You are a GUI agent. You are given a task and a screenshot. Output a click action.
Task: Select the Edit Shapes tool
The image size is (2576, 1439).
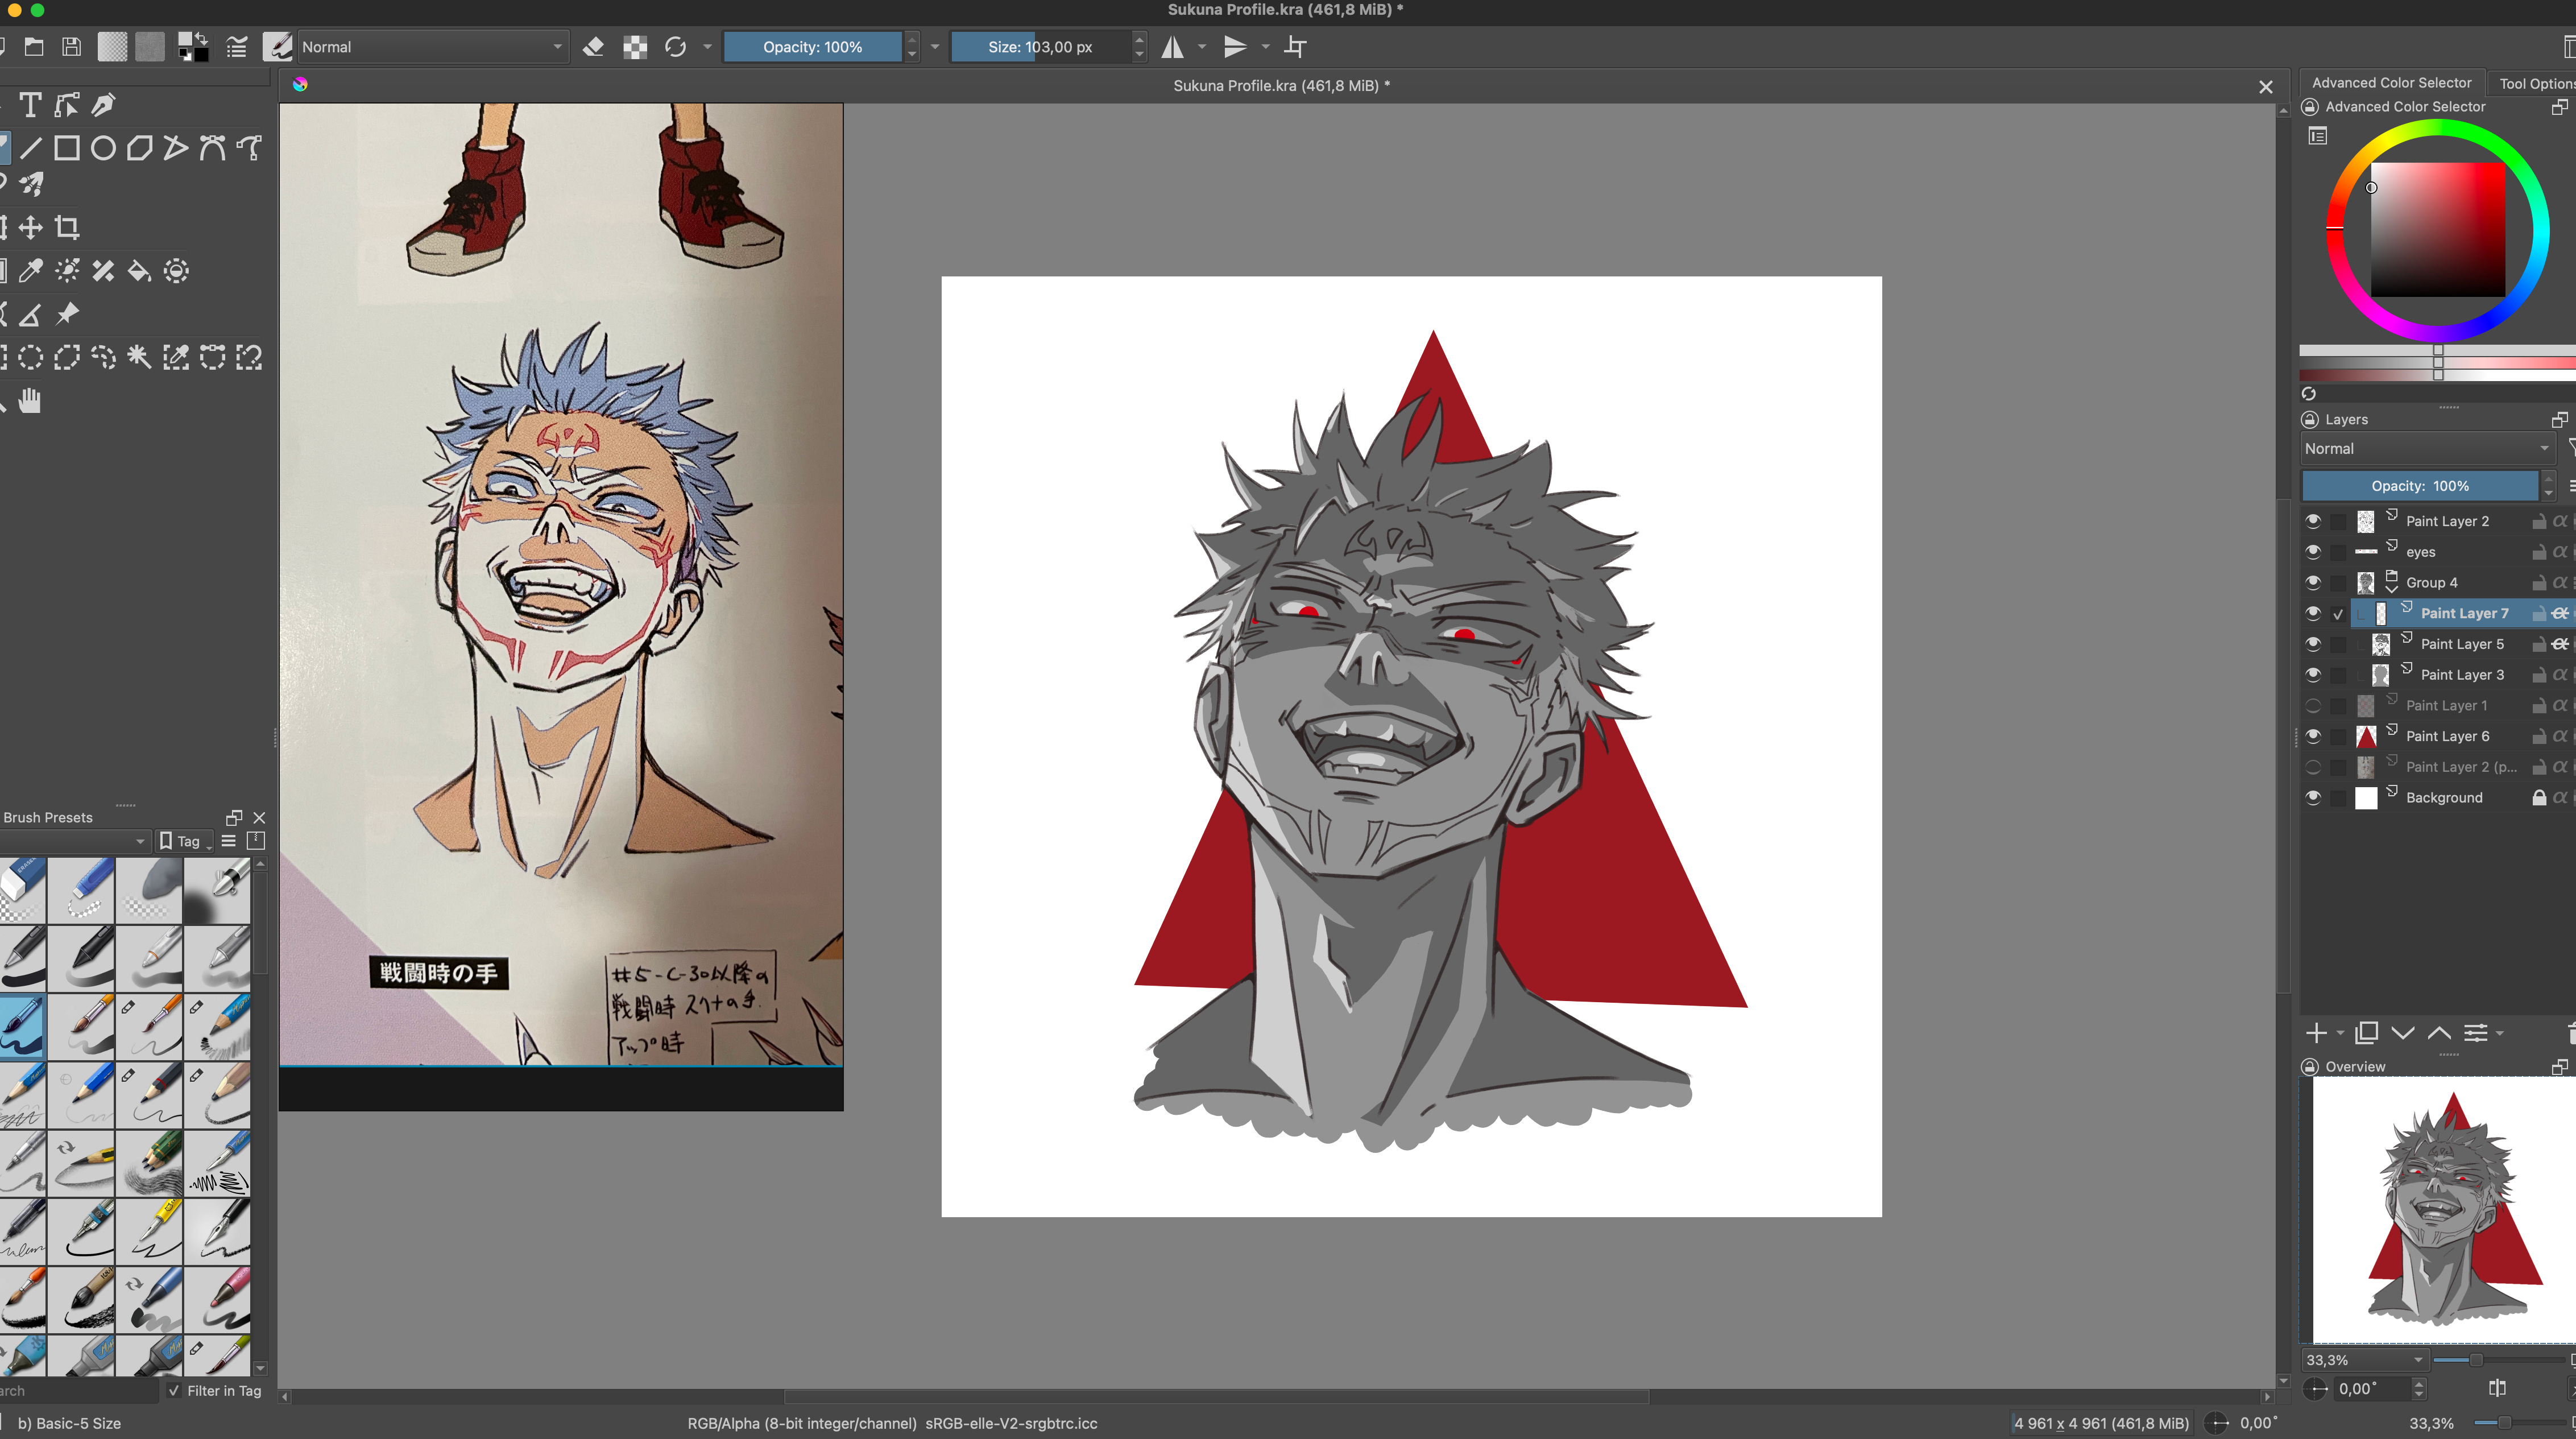tap(67, 105)
